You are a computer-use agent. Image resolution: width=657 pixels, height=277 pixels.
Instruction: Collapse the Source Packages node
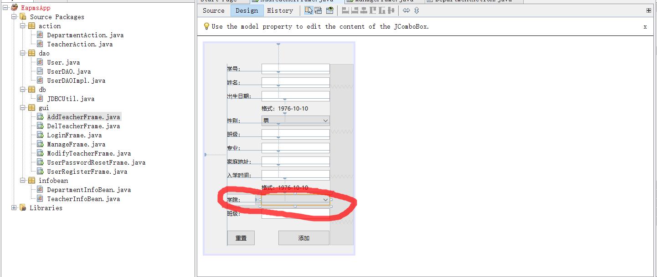click(x=14, y=17)
